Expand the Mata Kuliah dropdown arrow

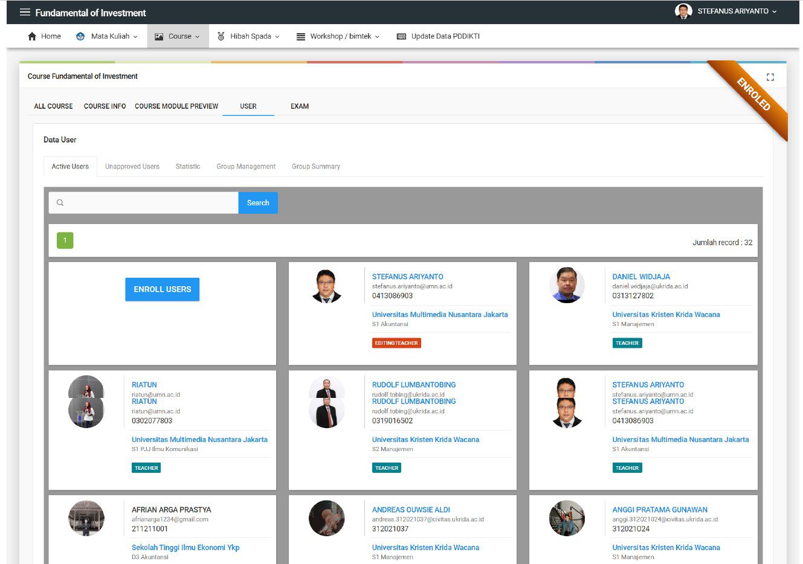tap(135, 37)
